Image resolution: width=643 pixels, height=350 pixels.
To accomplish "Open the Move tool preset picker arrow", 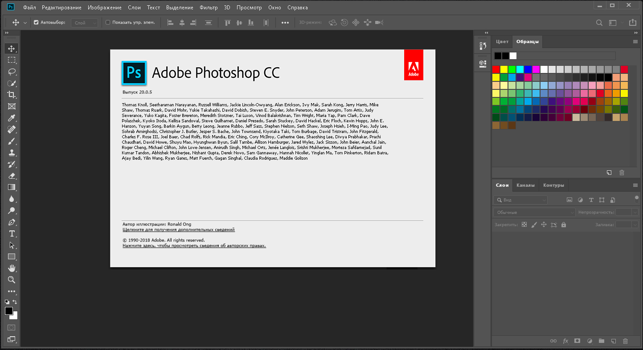I will pyautogui.click(x=25, y=23).
